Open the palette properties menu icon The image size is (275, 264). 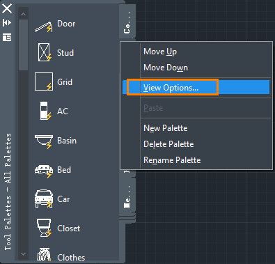click(7, 37)
